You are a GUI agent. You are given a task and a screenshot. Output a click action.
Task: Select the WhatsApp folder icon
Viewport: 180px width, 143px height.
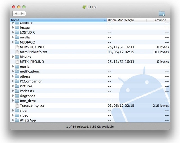click(x=17, y=120)
